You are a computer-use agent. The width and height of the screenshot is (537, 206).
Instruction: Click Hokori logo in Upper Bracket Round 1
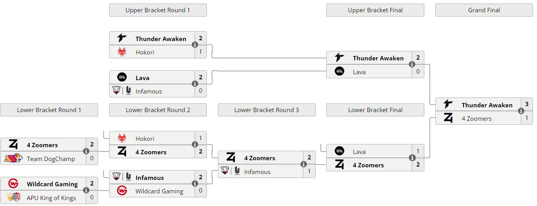[122, 52]
